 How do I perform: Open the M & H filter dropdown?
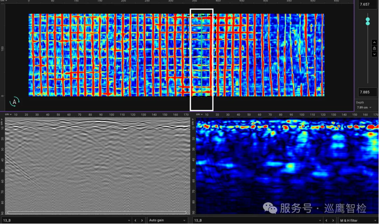pyautogui.click(x=358, y=220)
